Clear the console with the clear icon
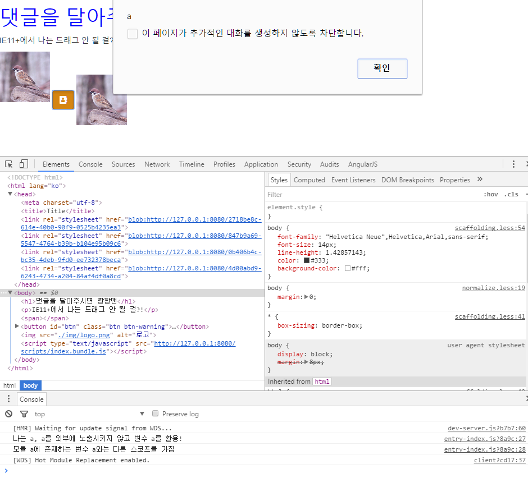 (x=9, y=413)
